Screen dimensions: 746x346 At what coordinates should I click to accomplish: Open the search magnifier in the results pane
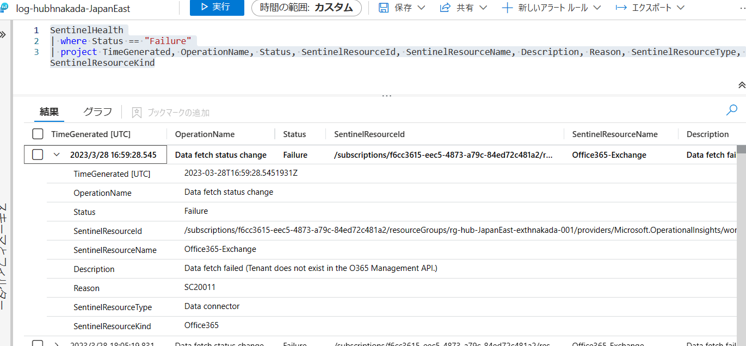pyautogui.click(x=731, y=109)
